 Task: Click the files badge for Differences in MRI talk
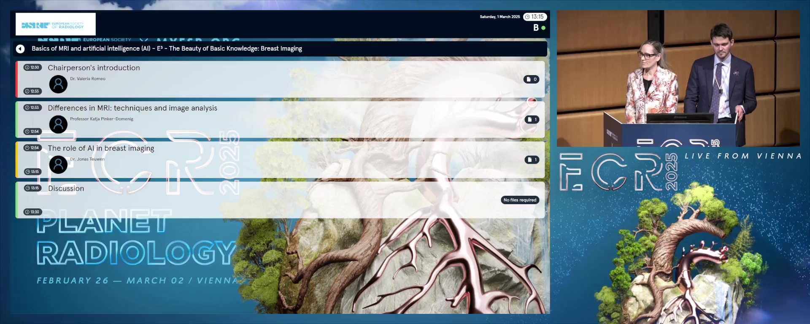(x=532, y=120)
